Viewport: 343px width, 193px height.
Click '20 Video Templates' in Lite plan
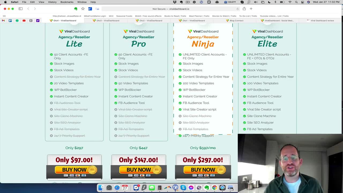click(x=69, y=83)
